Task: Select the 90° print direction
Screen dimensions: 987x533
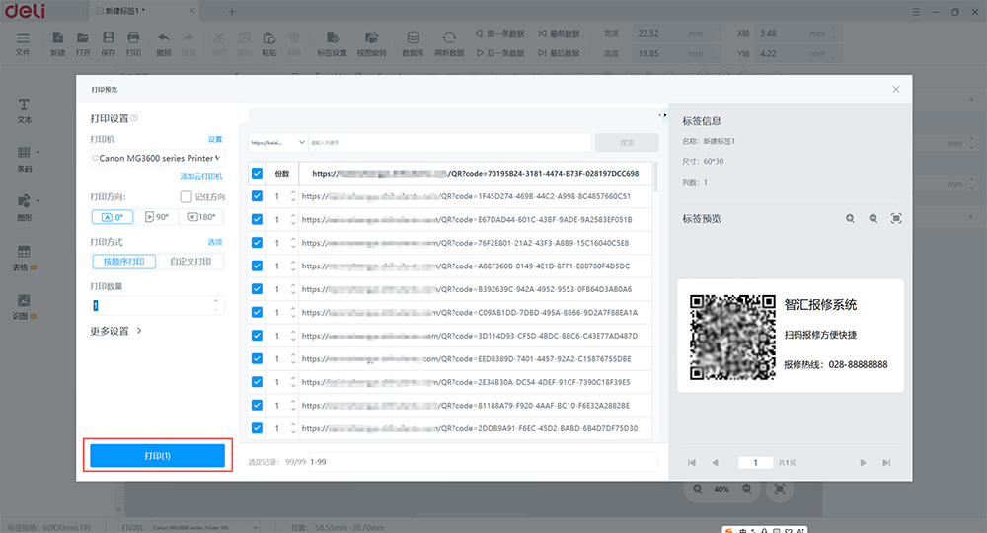Action: pos(157,217)
